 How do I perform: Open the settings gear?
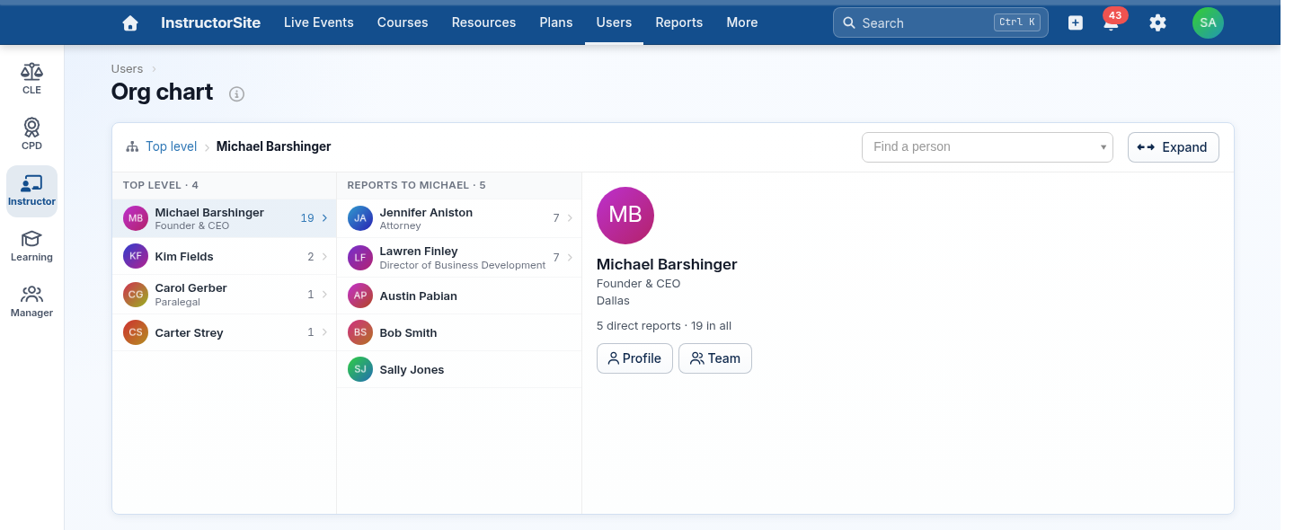[x=1157, y=22]
